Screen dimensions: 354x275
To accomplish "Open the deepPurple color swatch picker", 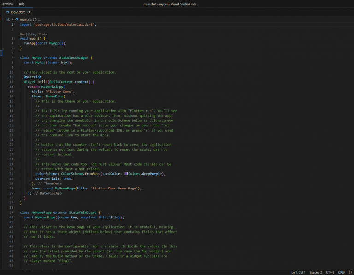I will tap(126, 174).
